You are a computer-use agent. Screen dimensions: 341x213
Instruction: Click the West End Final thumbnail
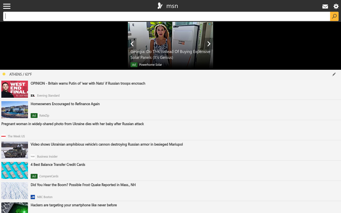tap(15, 89)
